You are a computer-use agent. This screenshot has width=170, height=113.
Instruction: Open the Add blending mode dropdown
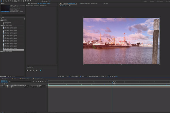(27, 85)
